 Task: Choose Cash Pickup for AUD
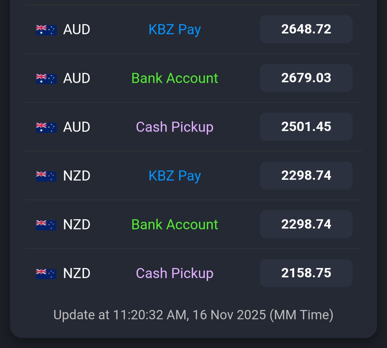175,127
